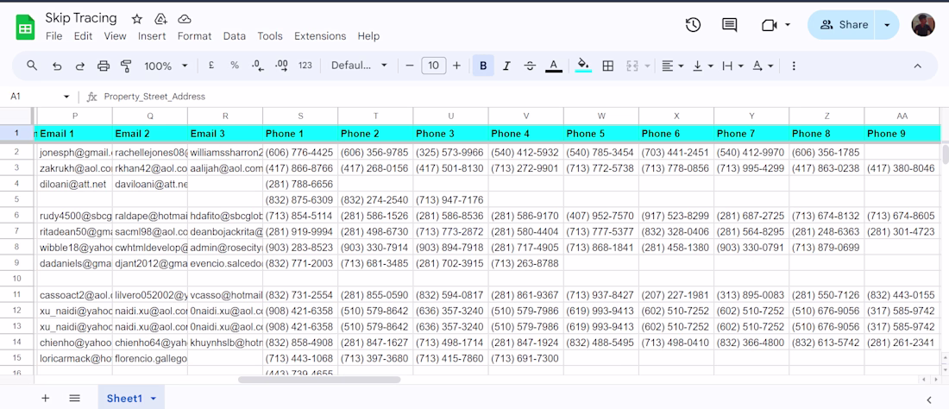Open the View menu
The width and height of the screenshot is (949, 409).
tap(115, 36)
